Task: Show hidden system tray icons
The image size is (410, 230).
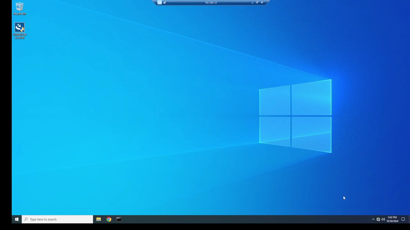Action: (x=373, y=219)
